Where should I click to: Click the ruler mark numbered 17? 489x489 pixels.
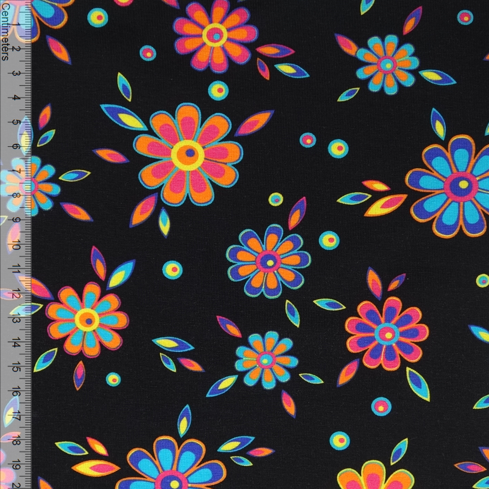click(x=16, y=415)
